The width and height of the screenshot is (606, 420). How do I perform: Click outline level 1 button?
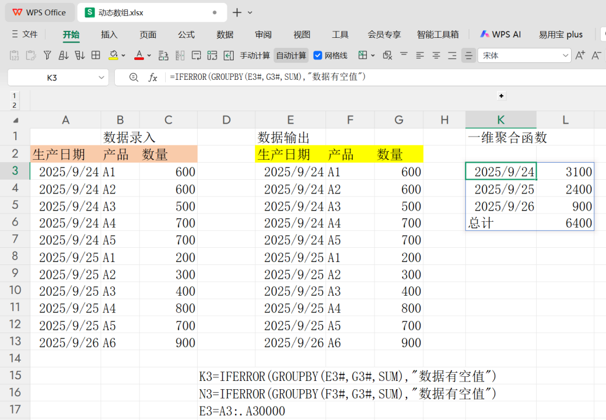point(14,95)
